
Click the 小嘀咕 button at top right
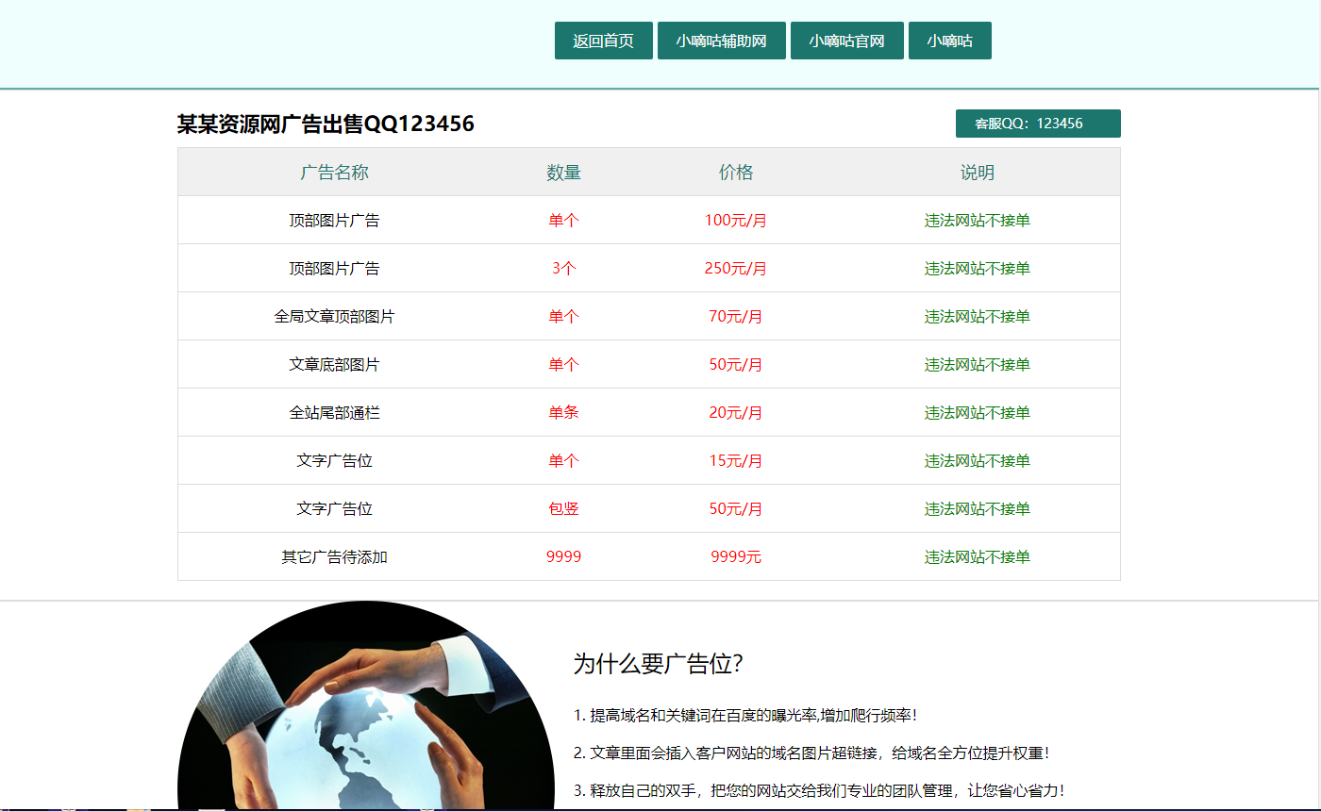(x=949, y=40)
